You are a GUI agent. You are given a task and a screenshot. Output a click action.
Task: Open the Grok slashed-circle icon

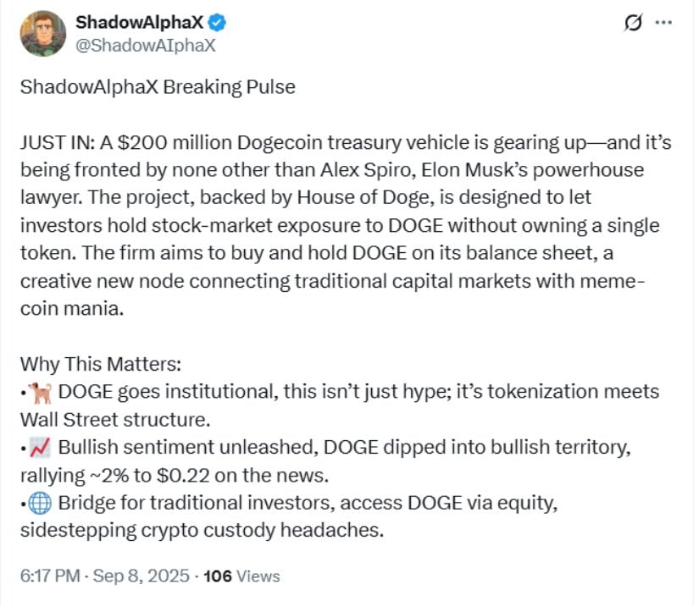[x=633, y=22]
